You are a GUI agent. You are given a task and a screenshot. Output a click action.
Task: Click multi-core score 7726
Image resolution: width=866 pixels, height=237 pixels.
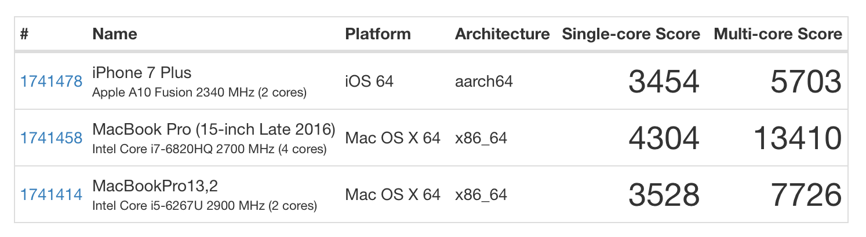pyautogui.click(x=806, y=195)
